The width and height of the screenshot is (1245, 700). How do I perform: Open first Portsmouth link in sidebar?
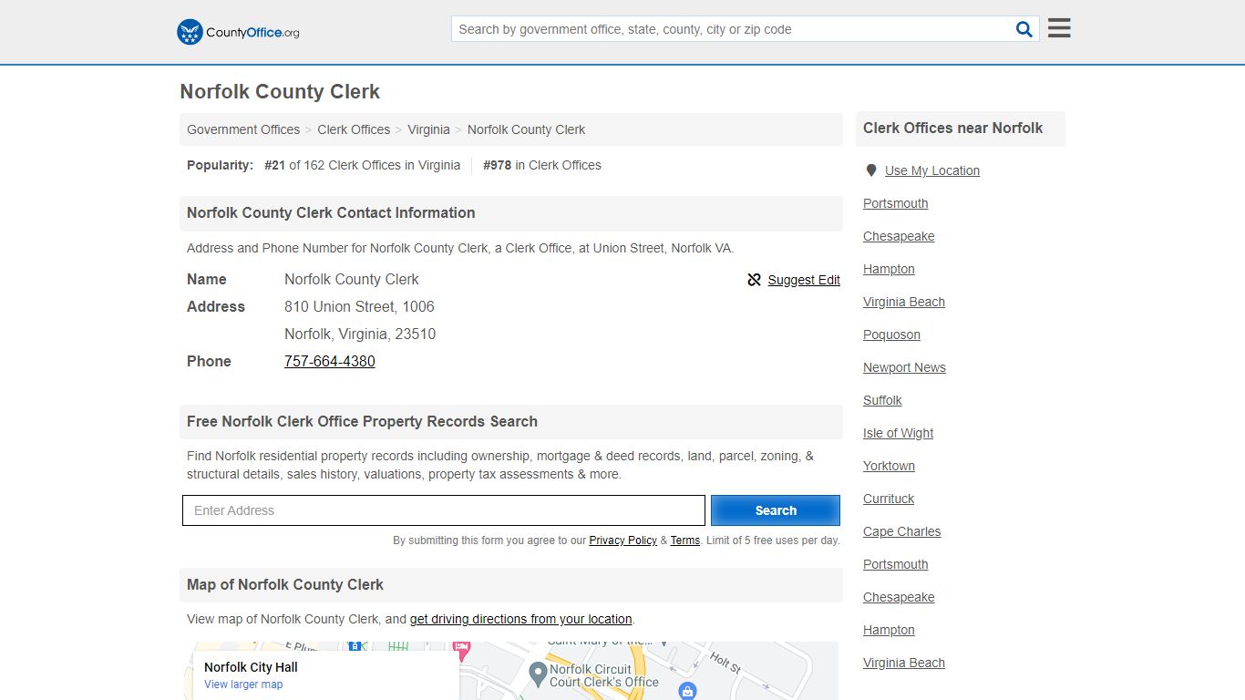point(896,203)
